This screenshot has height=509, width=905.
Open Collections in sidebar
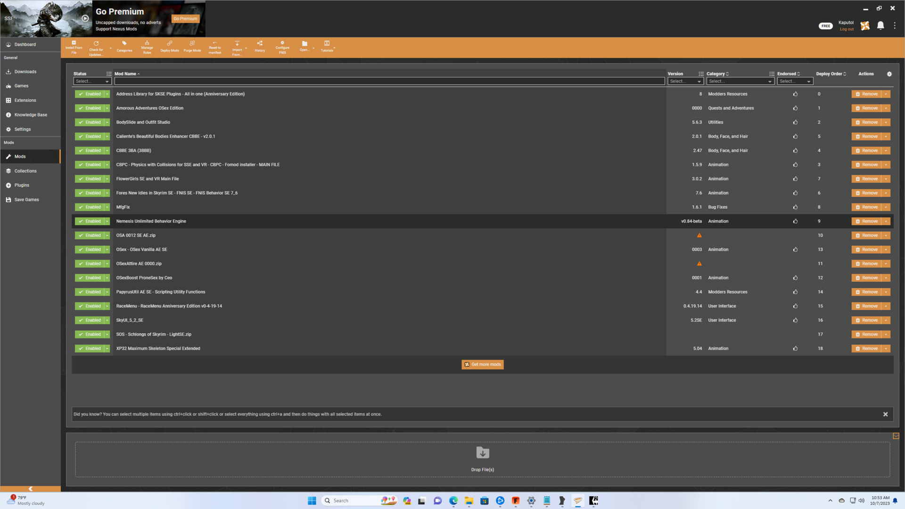(30, 171)
